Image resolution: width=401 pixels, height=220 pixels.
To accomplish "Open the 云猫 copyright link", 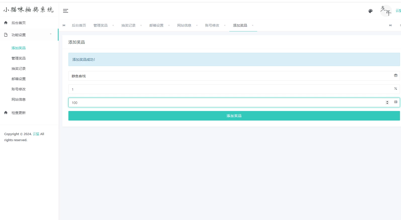I will (x=36, y=134).
